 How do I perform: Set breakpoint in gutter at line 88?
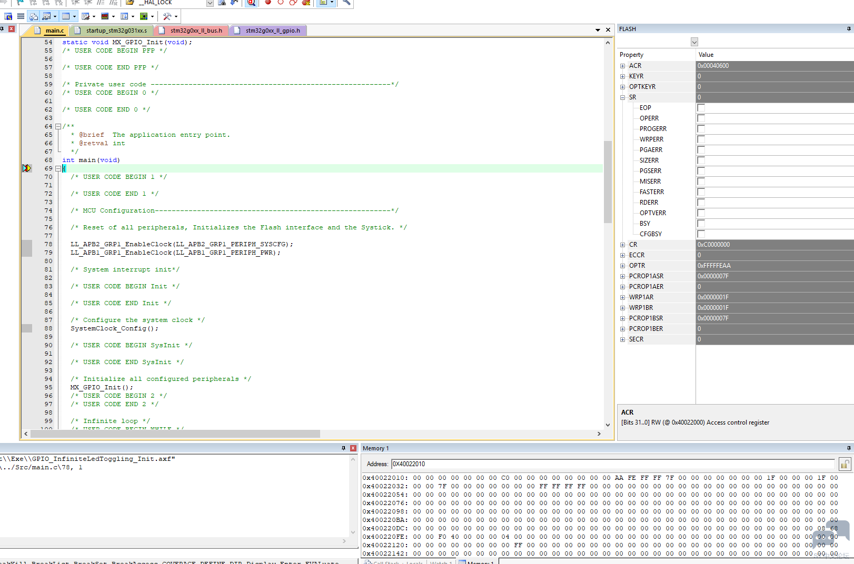(x=27, y=328)
